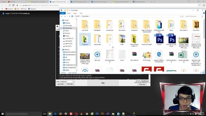Image resolution: width=206 pixels, height=116 pixels.
Task: Open the AD_Worksheet pdf file
Action: pyautogui.click(x=109, y=56)
